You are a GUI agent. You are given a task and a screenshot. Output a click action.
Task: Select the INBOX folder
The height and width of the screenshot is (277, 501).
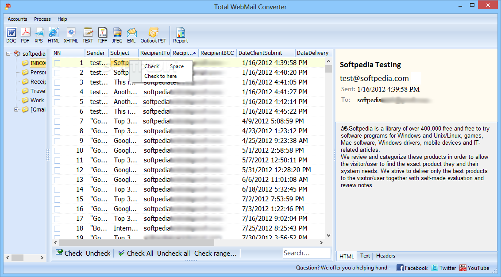[x=38, y=63]
